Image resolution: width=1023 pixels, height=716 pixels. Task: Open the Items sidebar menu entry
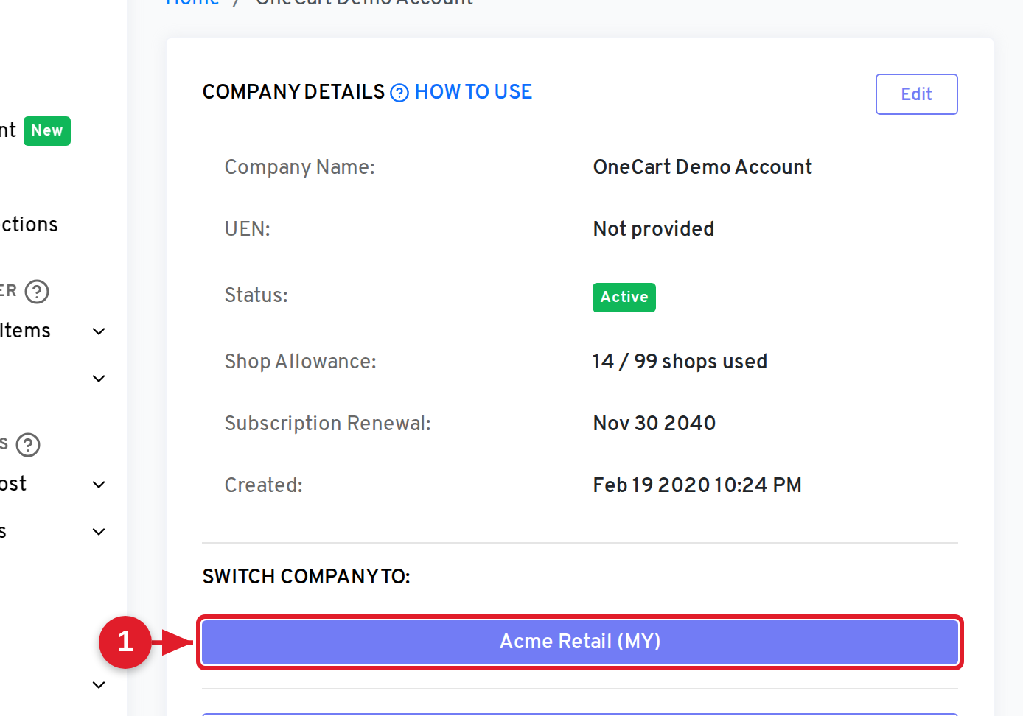point(25,331)
